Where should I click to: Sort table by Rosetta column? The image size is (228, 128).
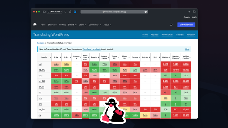point(94,57)
